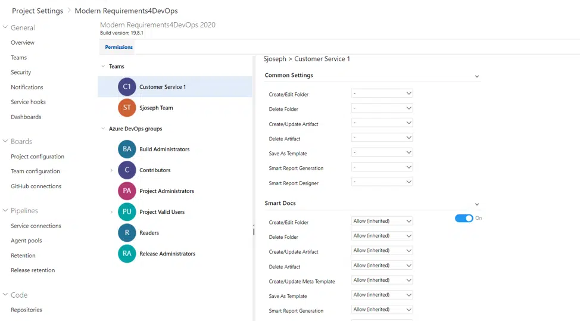Open the Agent pools settings link

tap(26, 241)
